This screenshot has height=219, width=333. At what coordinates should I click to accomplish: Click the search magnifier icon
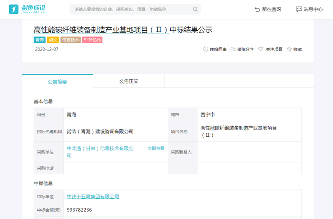pyautogui.click(x=195, y=9)
